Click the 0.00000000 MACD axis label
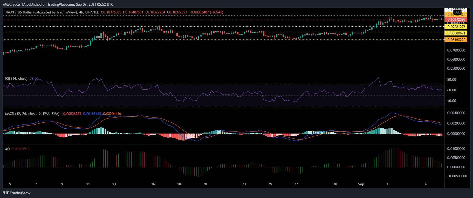Viewport: 473px width, 198px height. click(x=456, y=134)
